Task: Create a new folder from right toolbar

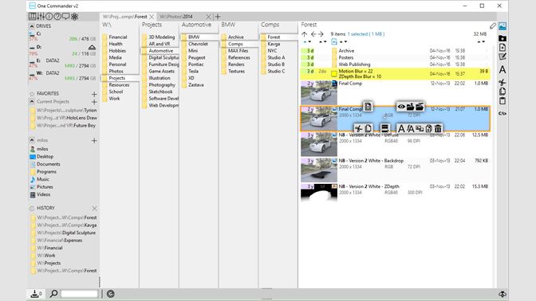Action: [503, 38]
